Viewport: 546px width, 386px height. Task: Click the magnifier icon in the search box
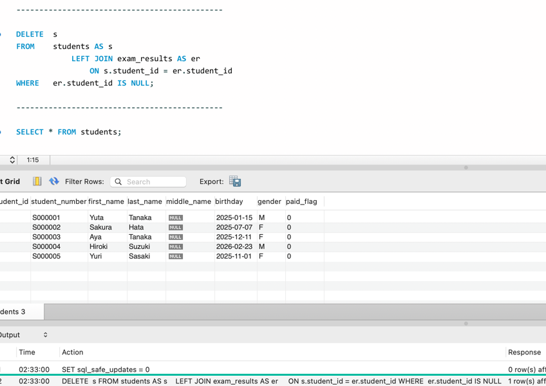coord(117,181)
